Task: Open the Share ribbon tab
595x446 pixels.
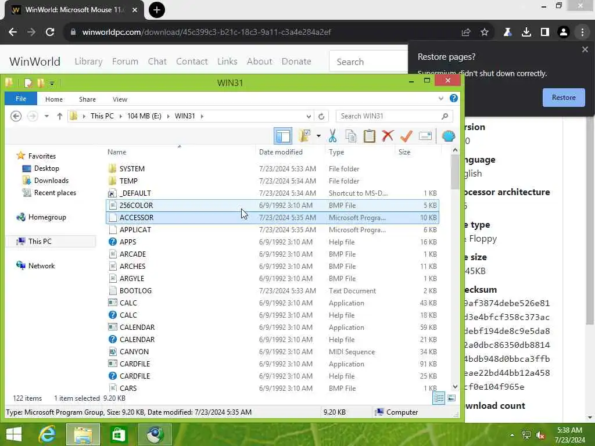Action: tap(87, 99)
